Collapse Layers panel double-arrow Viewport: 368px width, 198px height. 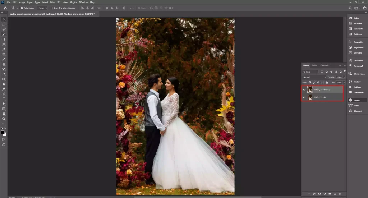click(x=340, y=65)
